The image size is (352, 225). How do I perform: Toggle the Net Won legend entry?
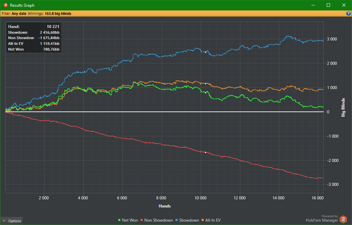[x=128, y=220]
